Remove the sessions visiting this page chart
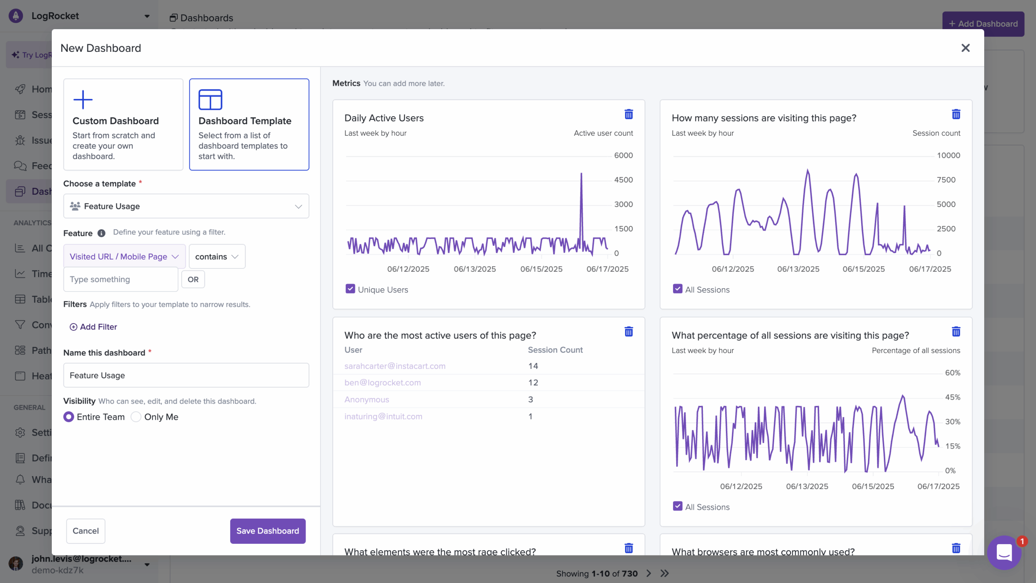Screen dimensions: 1036x583 pyautogui.click(x=956, y=115)
